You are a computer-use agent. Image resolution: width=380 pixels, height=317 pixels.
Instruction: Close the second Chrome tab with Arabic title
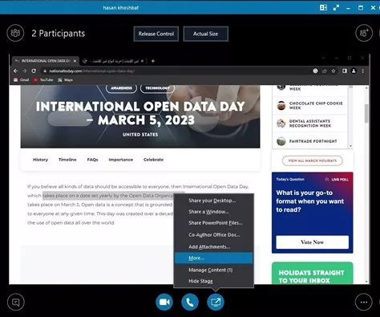point(142,61)
